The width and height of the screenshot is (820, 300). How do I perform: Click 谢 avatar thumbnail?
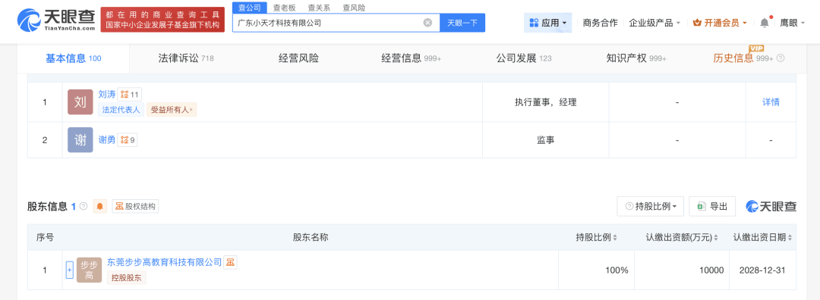pos(80,140)
